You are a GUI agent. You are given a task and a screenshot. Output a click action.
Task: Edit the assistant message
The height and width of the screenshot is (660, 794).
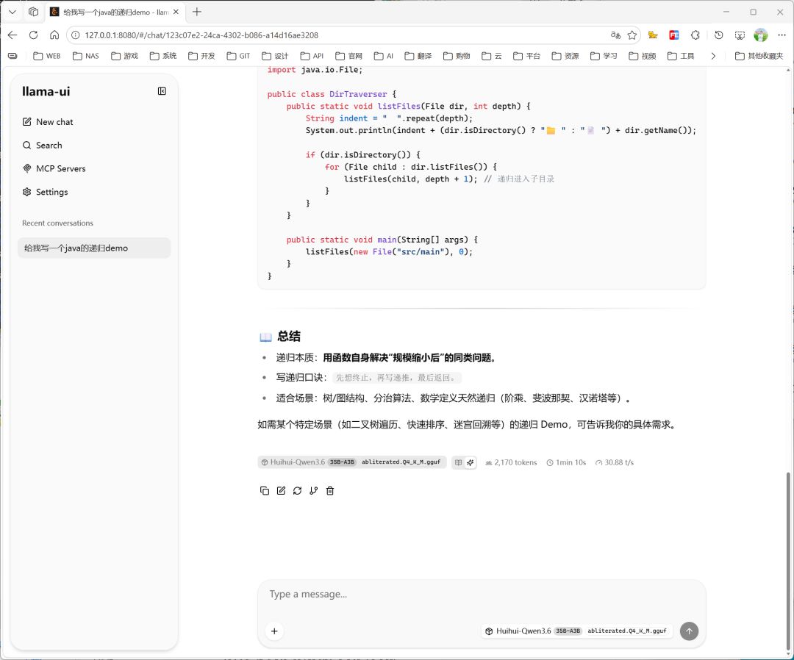pyautogui.click(x=281, y=490)
